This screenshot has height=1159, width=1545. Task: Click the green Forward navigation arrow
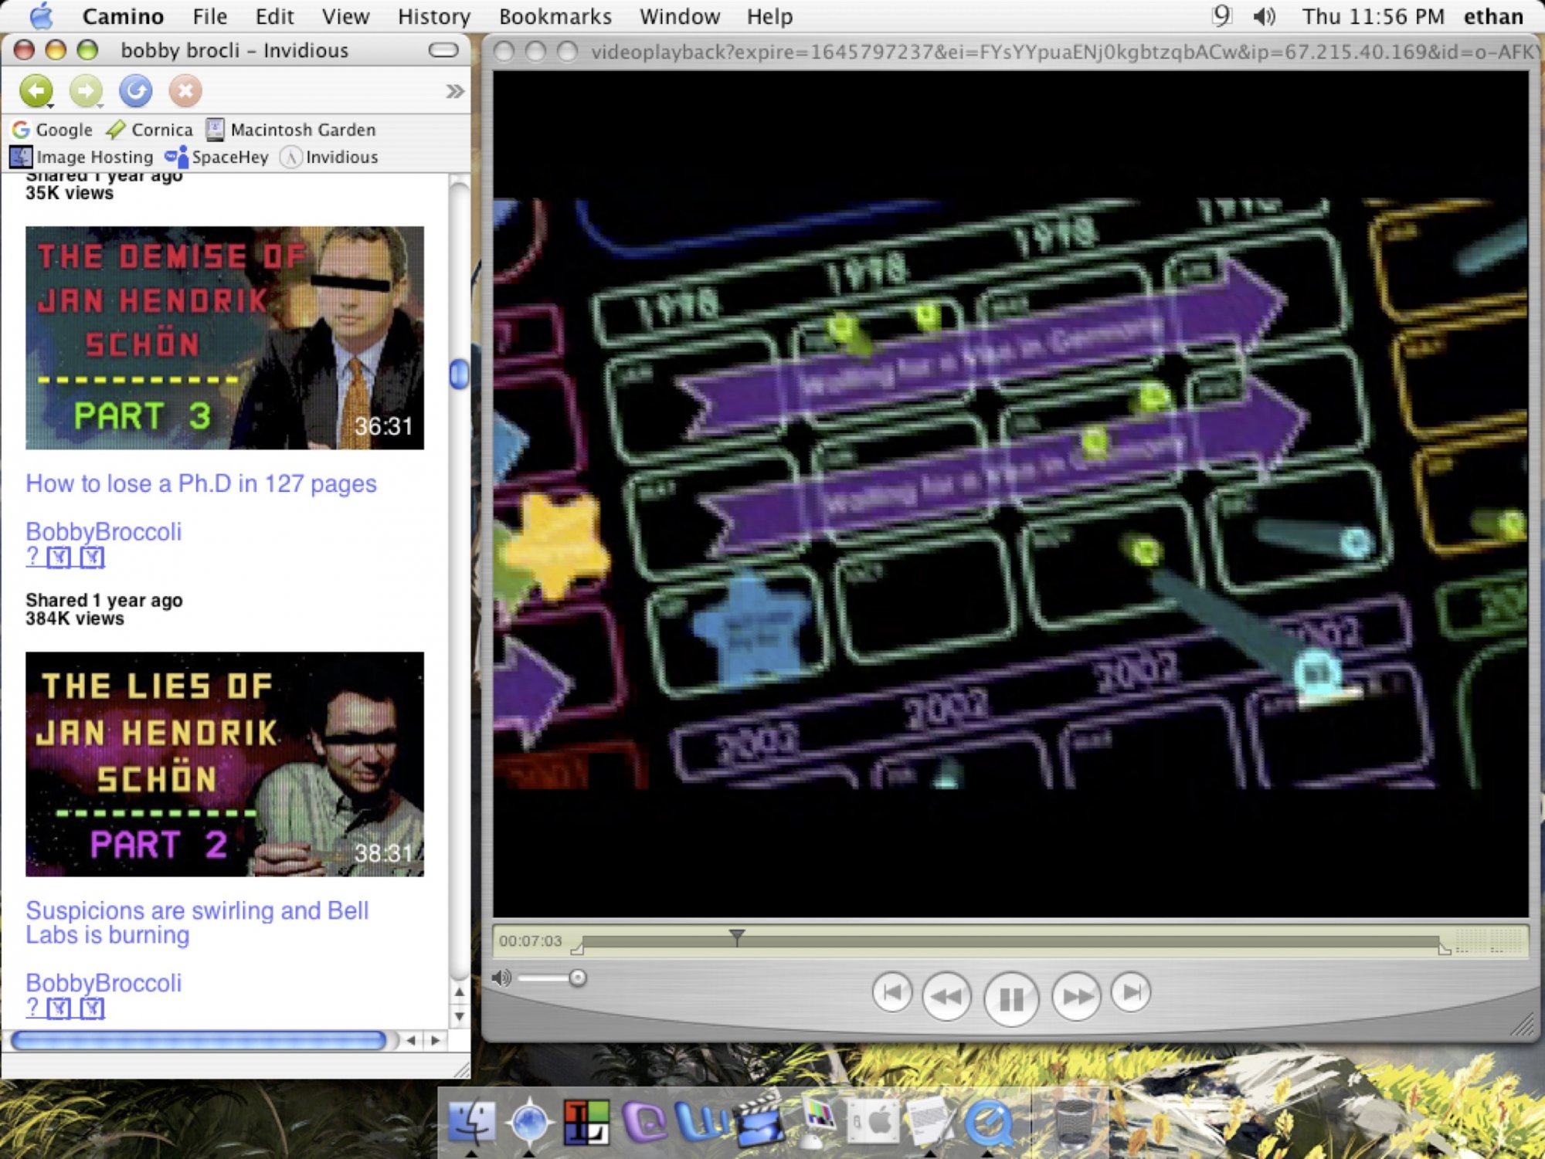pos(85,91)
